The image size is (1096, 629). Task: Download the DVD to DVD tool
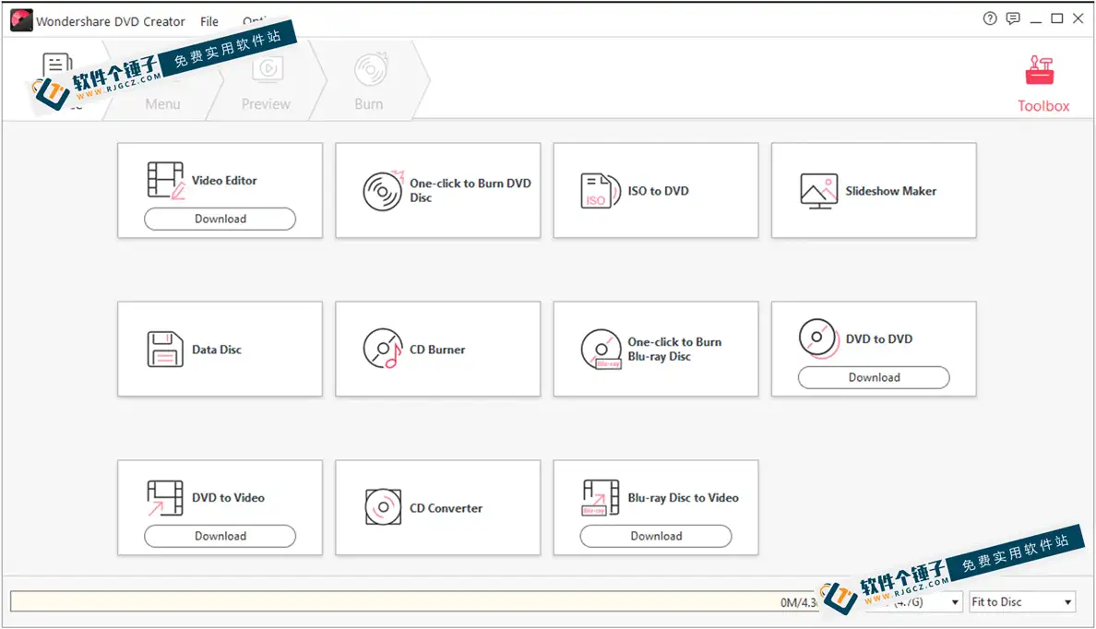tap(874, 377)
